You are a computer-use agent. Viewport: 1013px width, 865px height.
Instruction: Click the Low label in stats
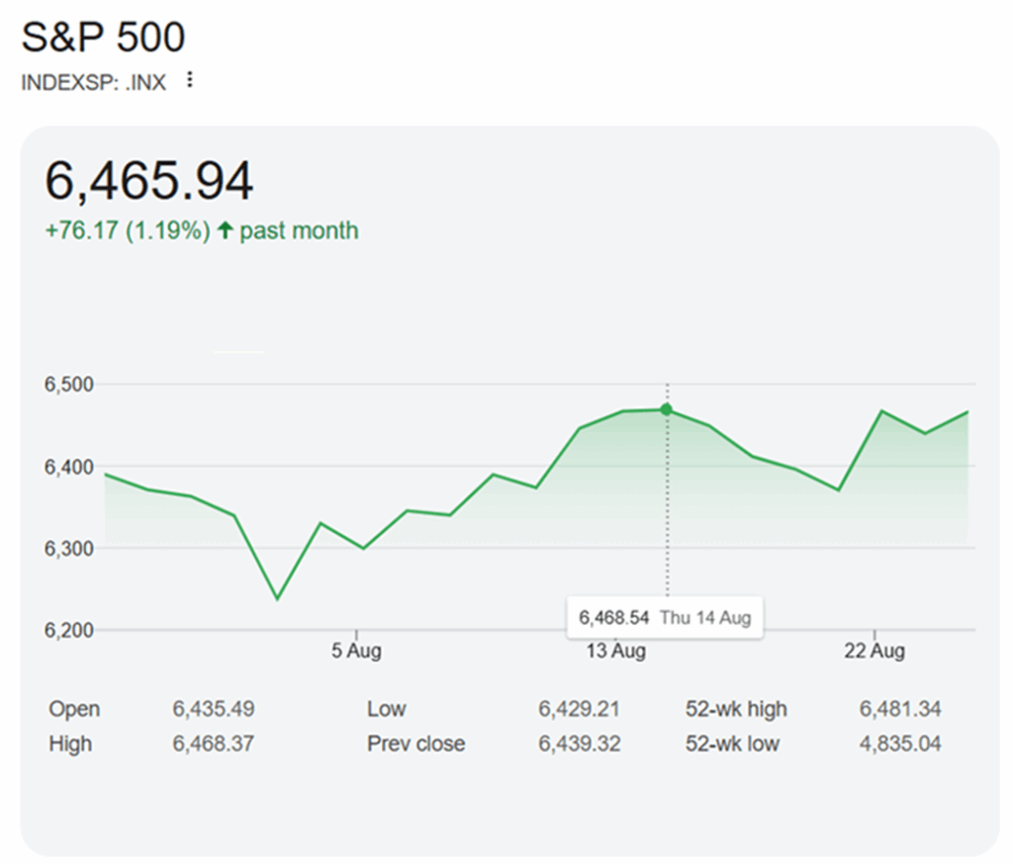(x=387, y=709)
